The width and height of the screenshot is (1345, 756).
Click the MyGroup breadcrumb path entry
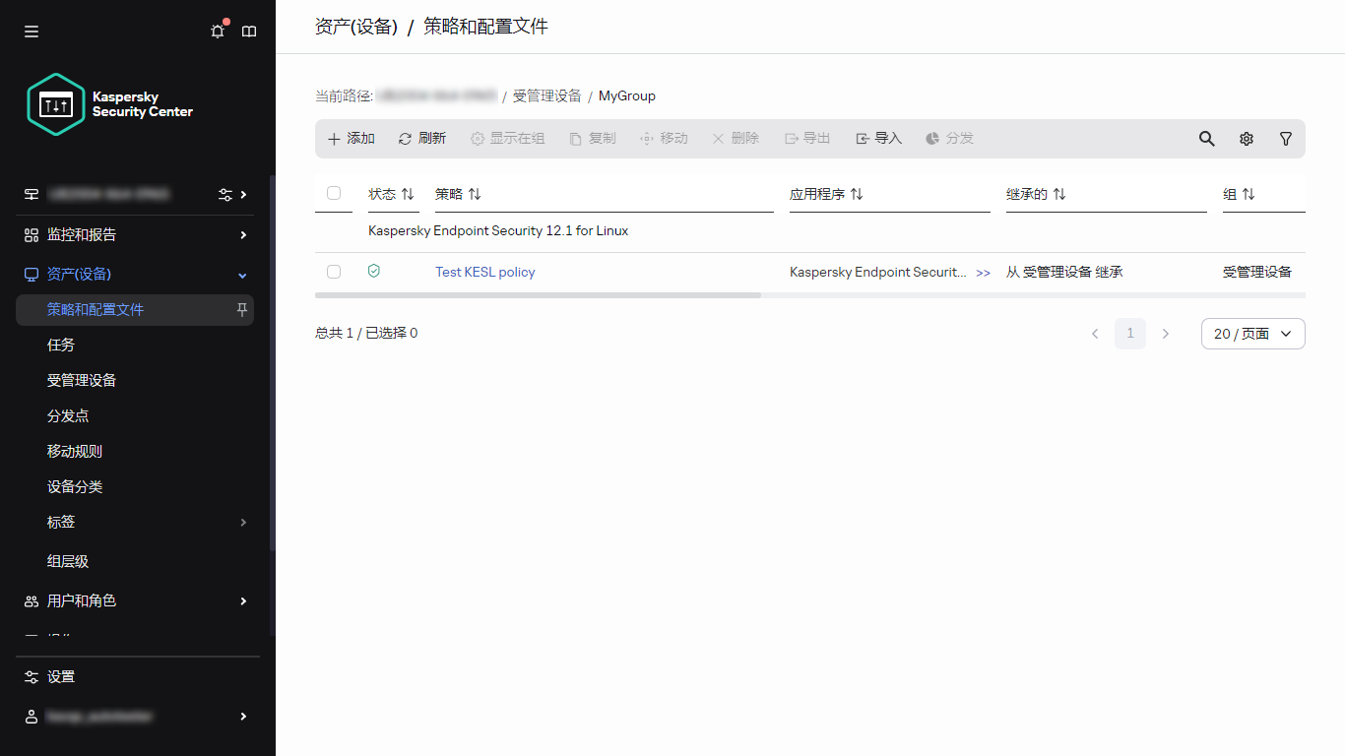627,95
